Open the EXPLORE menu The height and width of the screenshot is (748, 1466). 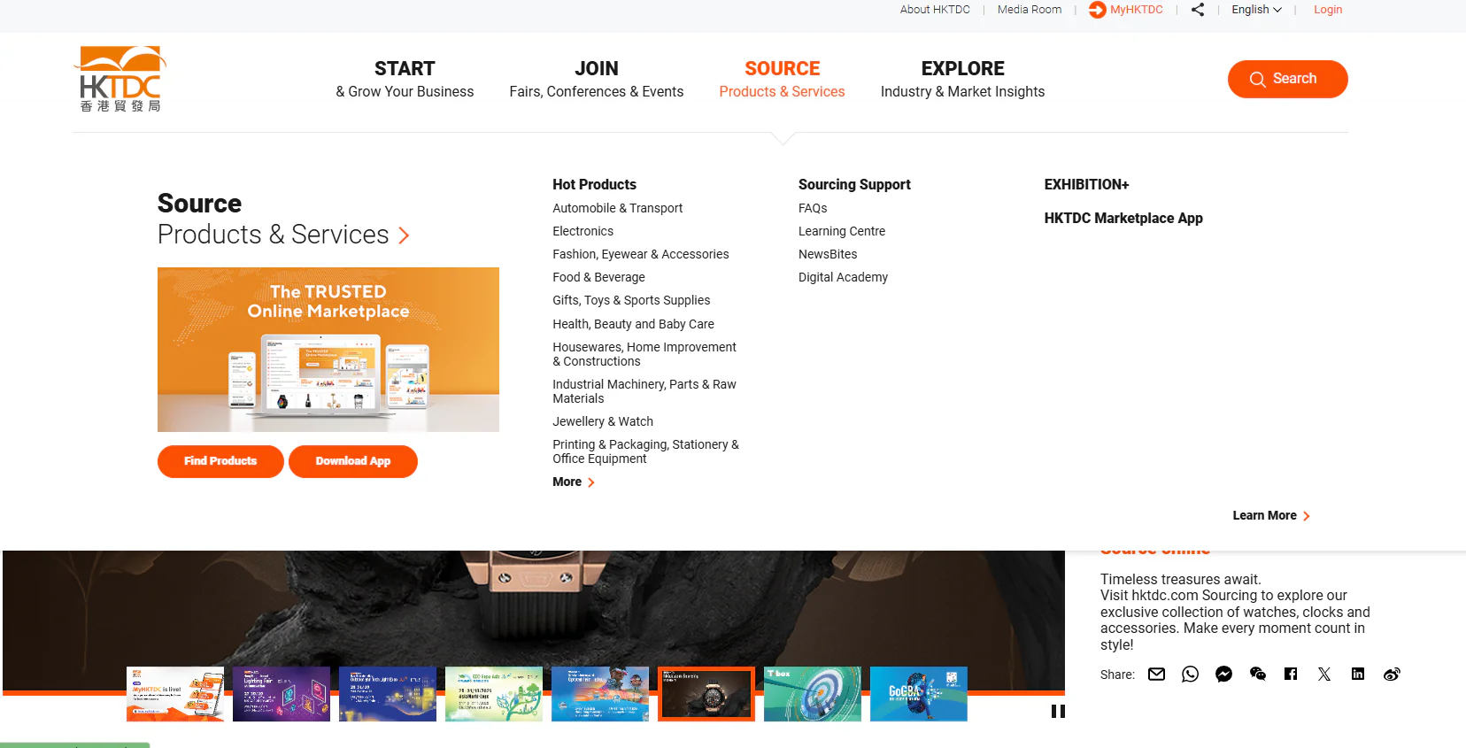(x=962, y=80)
